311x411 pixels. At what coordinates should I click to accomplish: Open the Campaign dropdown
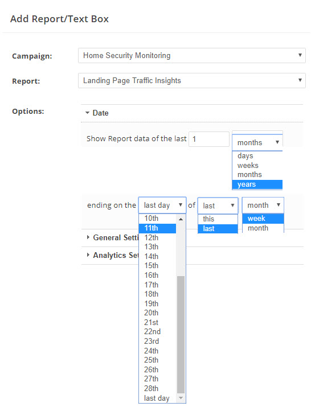click(192, 55)
